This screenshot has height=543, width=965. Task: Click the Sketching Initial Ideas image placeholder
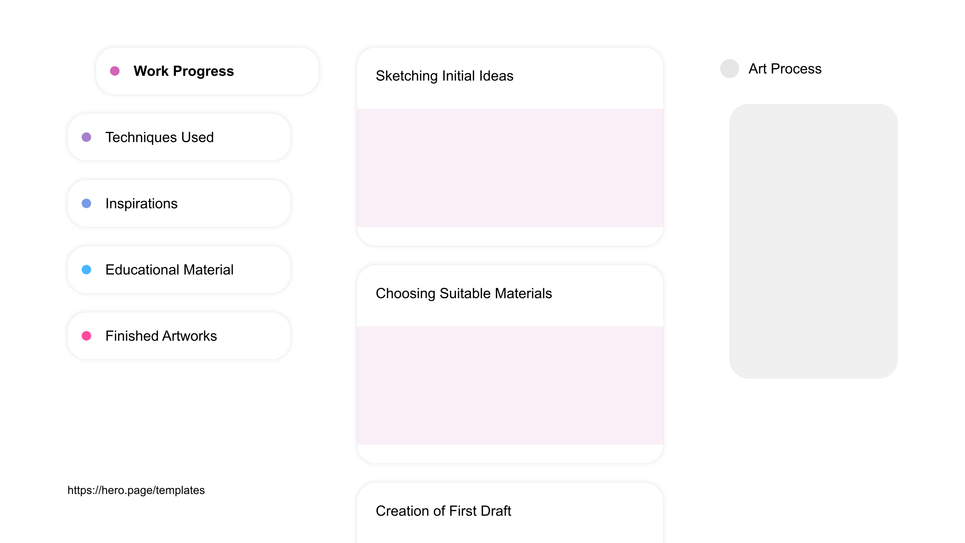(x=510, y=168)
